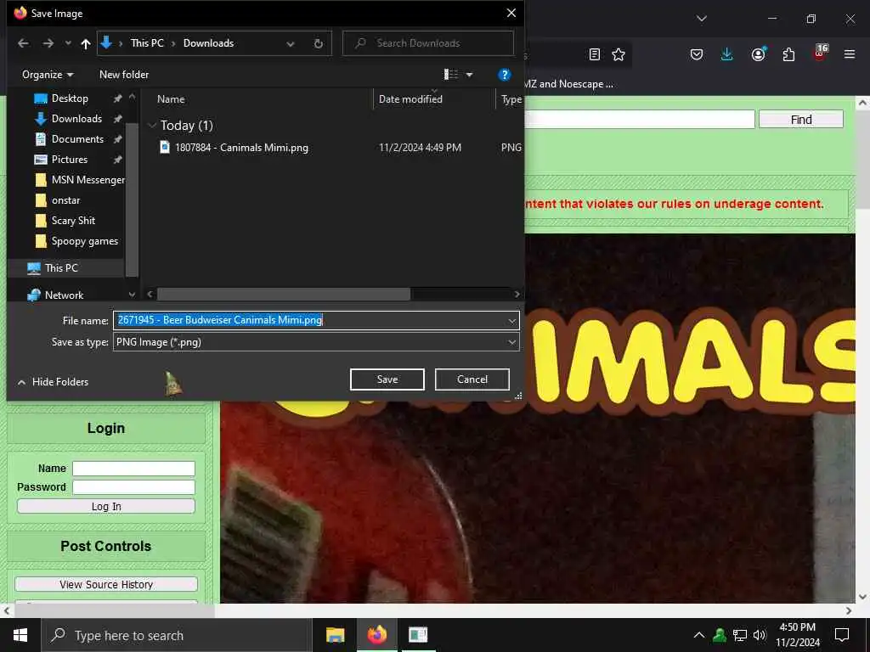Image resolution: width=870 pixels, height=652 pixels.
Task: Click the page search text field
Action: pos(639,119)
